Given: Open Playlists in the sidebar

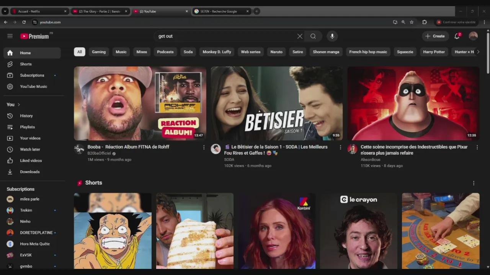Looking at the screenshot, I should (32, 127).
